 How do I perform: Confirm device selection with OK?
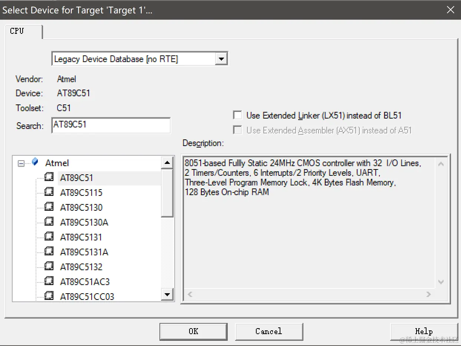[x=194, y=331]
